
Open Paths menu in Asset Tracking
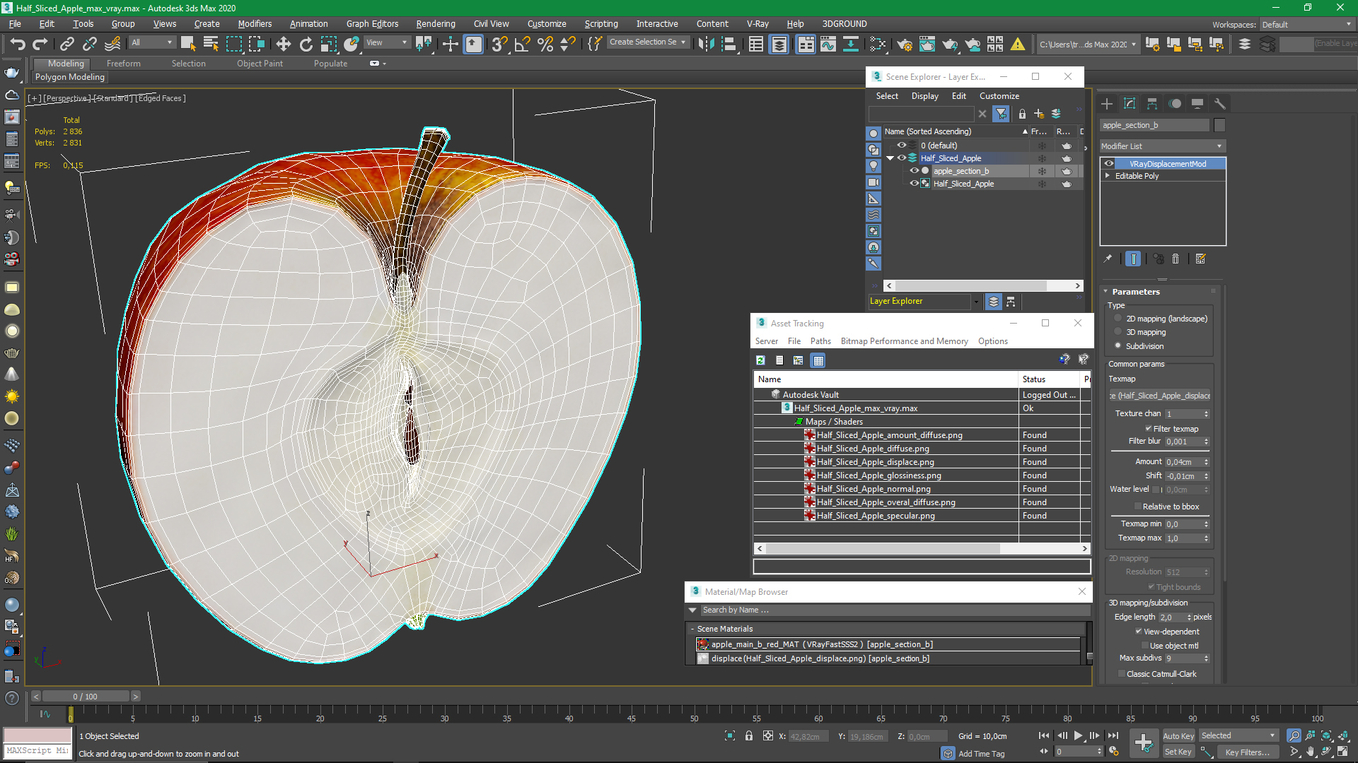pyautogui.click(x=820, y=341)
